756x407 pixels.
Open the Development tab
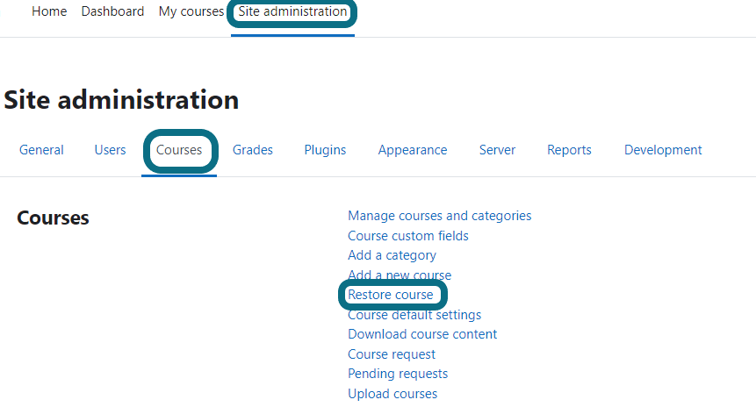click(x=663, y=150)
